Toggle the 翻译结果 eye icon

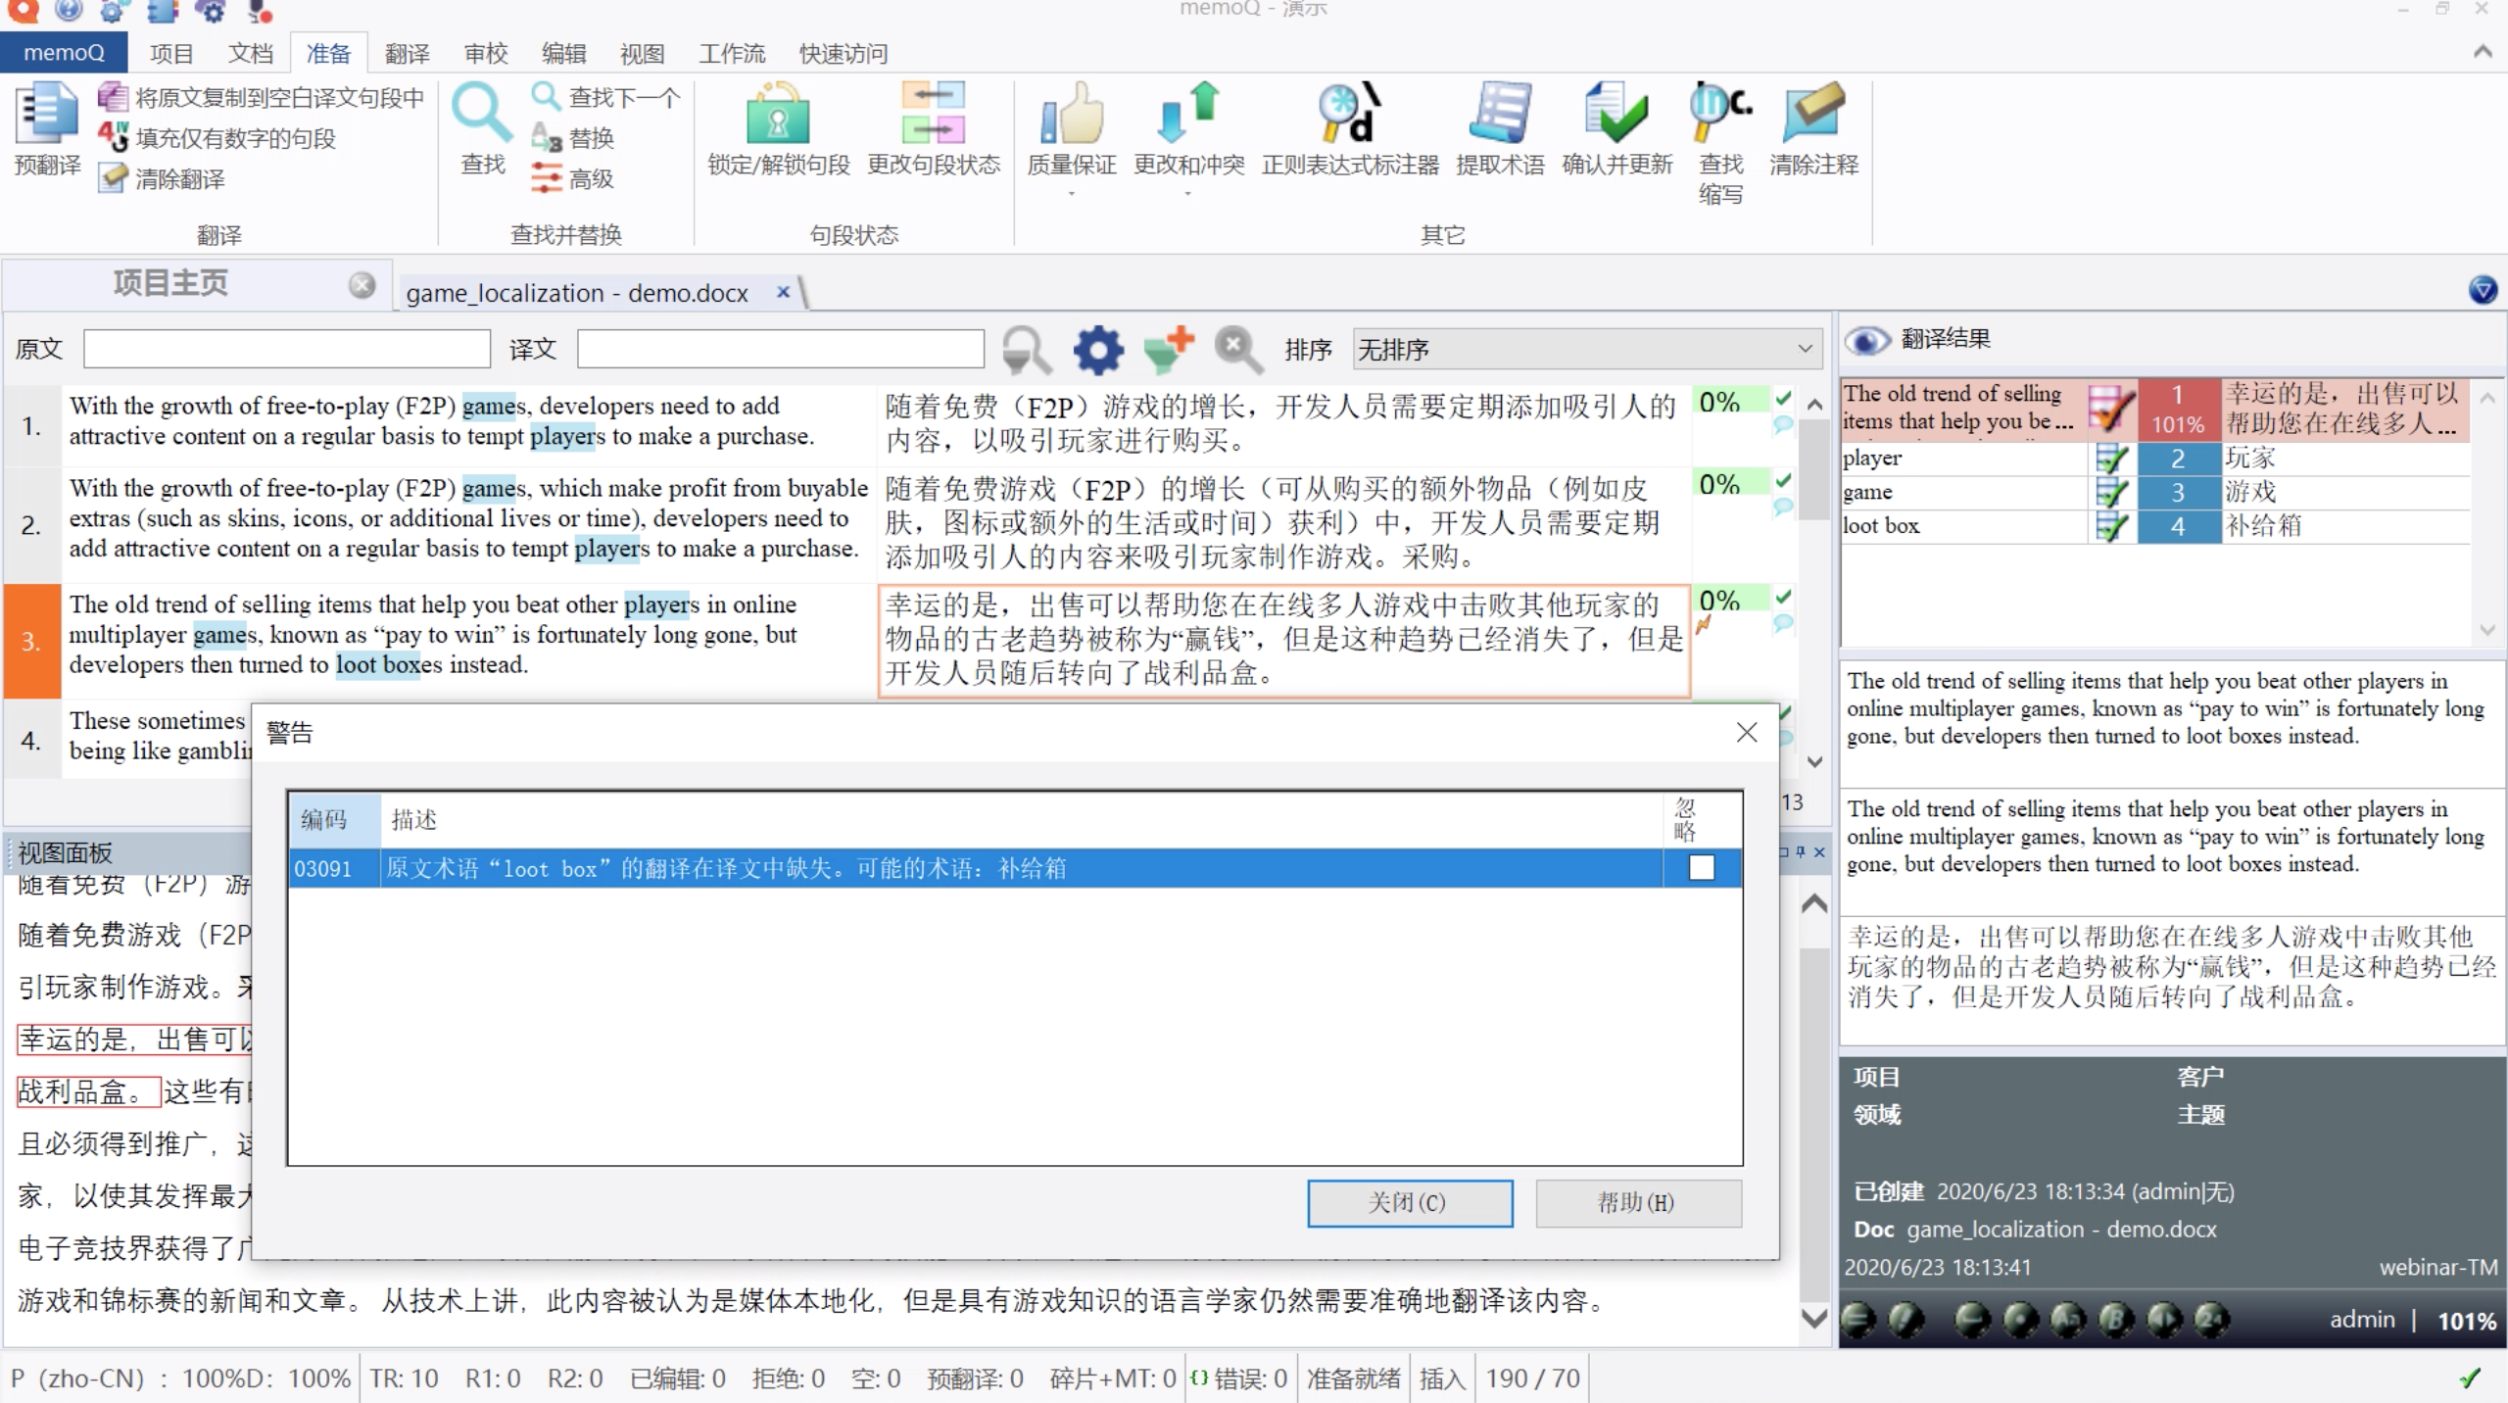click(x=1867, y=340)
